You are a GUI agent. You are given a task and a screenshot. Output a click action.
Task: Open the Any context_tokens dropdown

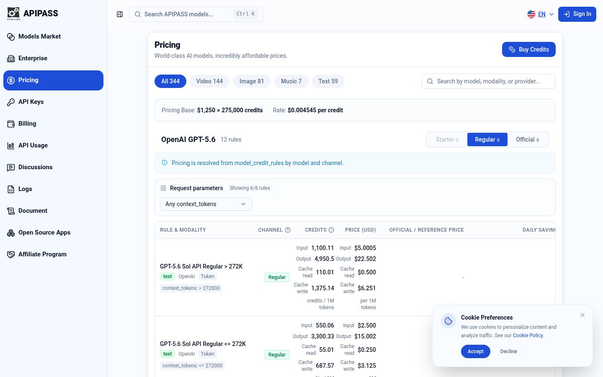click(x=206, y=204)
